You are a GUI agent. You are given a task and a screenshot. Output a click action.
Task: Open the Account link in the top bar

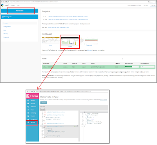146,5
